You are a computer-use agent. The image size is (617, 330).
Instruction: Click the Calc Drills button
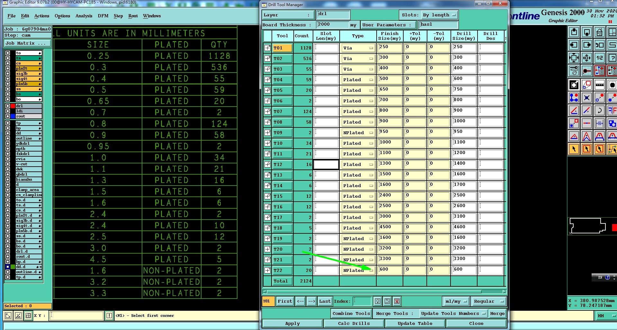354,323
